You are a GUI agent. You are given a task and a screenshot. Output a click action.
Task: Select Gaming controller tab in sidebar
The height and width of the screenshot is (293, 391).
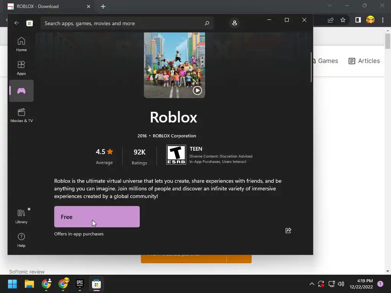[21, 91]
